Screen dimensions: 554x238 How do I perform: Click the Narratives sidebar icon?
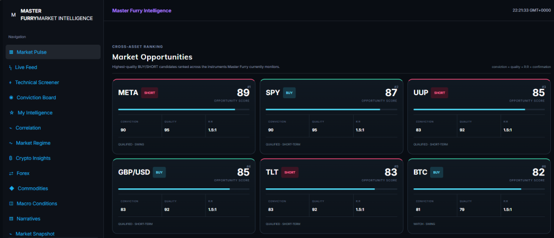[11, 219]
